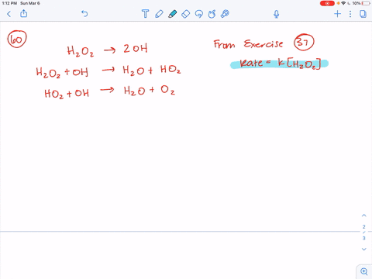Image resolution: width=372 pixels, height=279 pixels.
Task: Select the Lasso selection tool
Action: click(199, 14)
